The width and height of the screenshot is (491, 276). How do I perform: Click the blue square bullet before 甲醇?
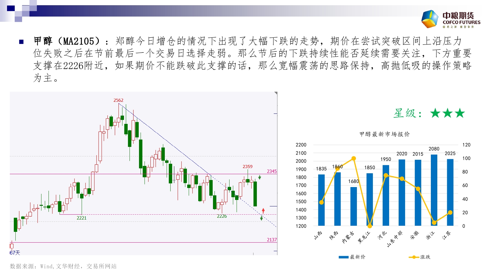click(x=21, y=42)
